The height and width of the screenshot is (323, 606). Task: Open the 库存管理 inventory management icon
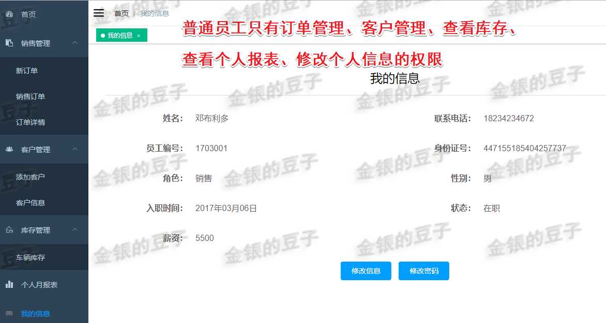click(10, 230)
